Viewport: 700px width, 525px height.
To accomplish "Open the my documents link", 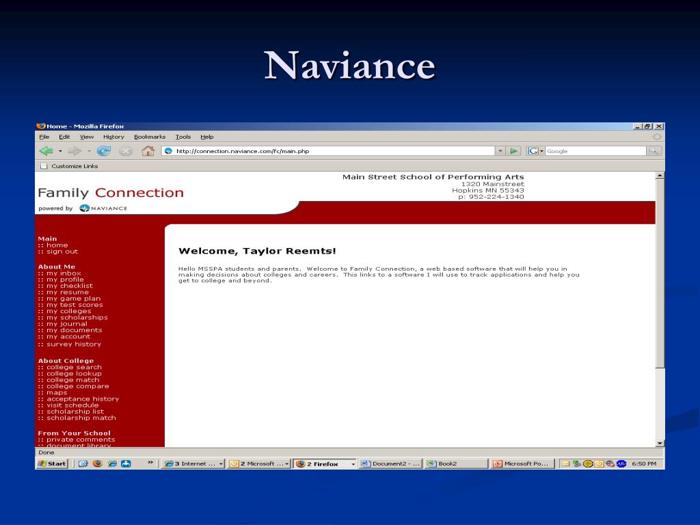I will coord(74,330).
